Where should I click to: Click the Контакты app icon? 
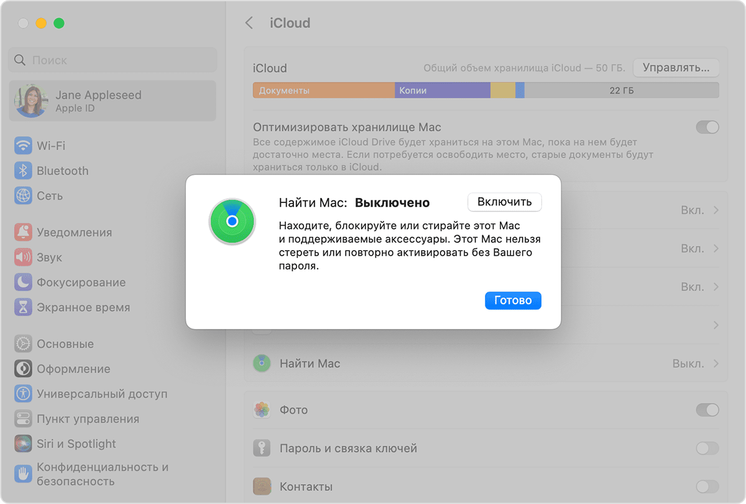click(262, 486)
